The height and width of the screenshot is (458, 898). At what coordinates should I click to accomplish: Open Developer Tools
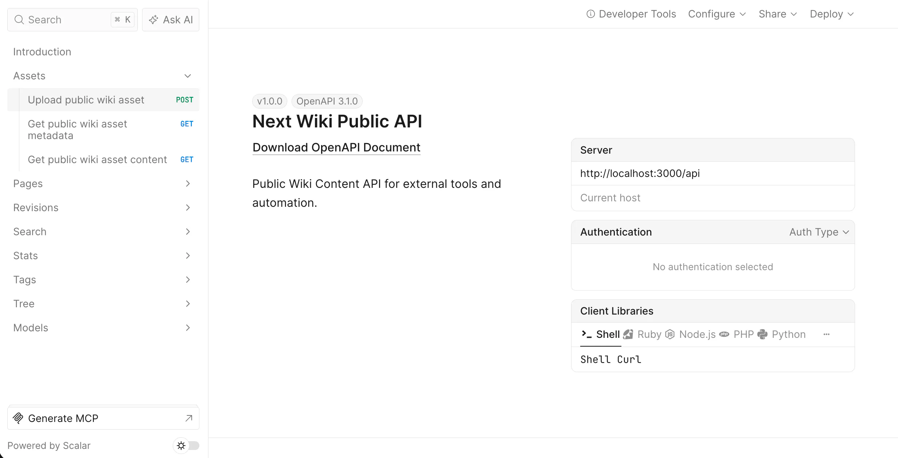(x=631, y=14)
